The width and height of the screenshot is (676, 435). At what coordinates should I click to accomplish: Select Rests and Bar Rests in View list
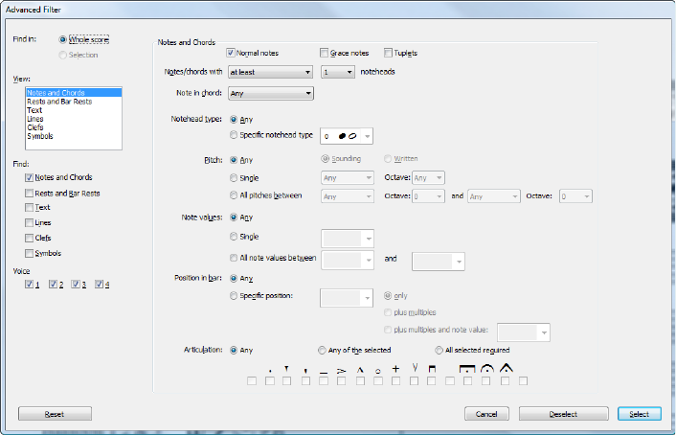[74, 102]
